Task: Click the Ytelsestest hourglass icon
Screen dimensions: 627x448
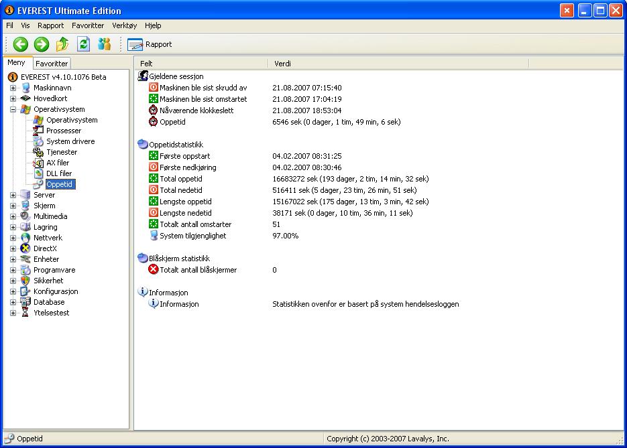Action: coord(25,313)
